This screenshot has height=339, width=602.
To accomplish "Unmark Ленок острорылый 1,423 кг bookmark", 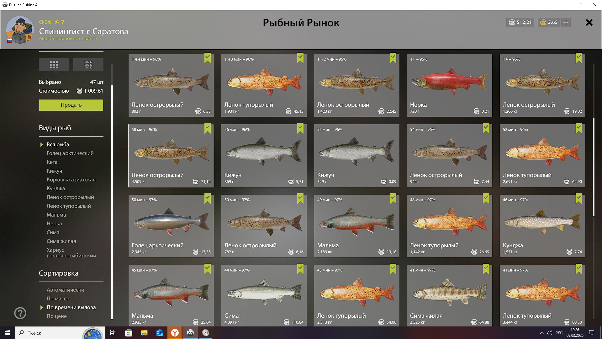I will click(393, 58).
